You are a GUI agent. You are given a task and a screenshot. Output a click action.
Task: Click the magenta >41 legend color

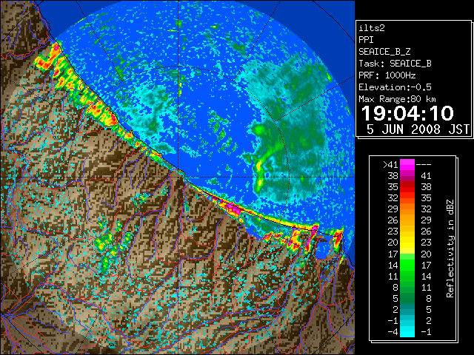tap(407, 164)
